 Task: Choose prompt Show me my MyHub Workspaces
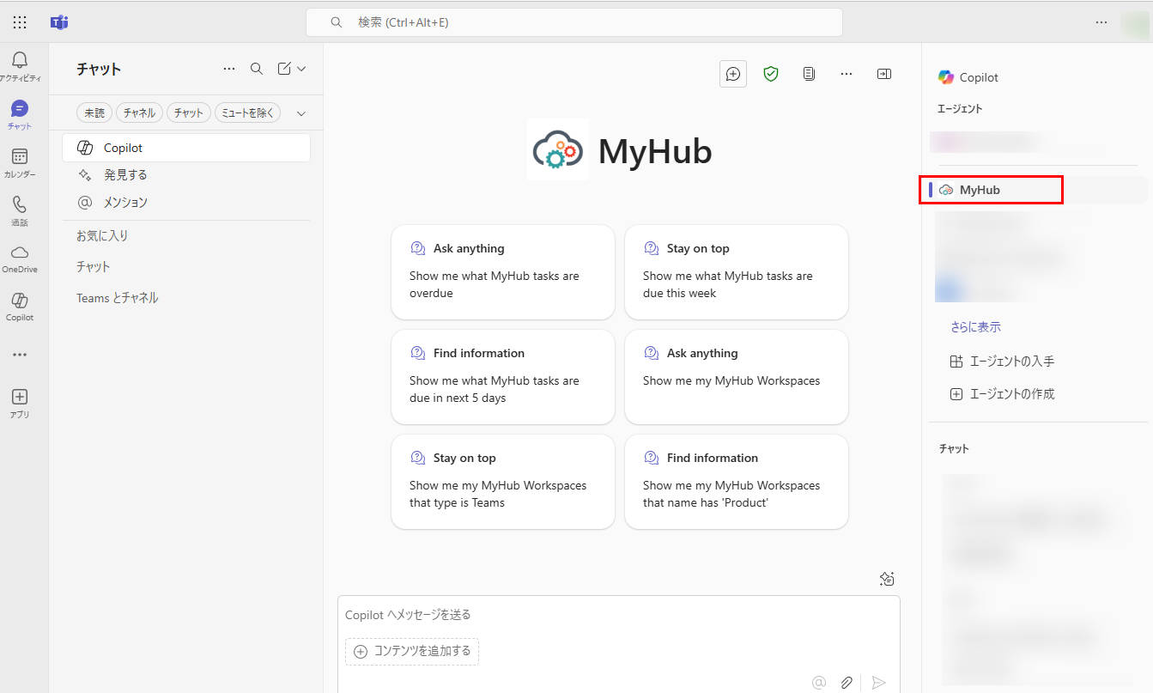tap(737, 377)
